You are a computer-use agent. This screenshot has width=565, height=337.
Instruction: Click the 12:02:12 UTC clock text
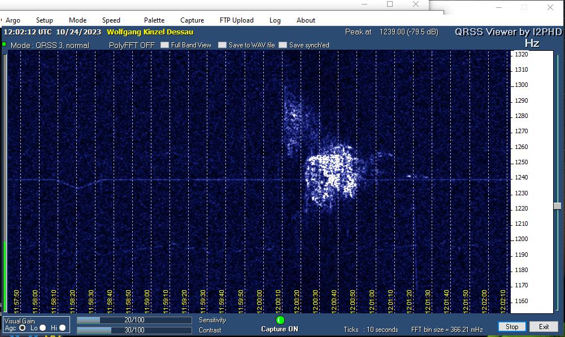coord(28,32)
